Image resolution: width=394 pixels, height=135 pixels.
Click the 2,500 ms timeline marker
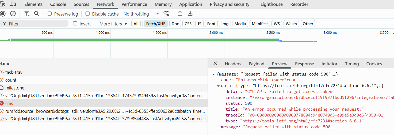point(273,33)
